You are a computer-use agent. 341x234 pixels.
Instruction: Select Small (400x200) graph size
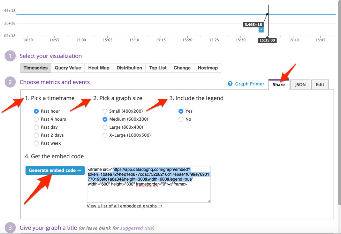tap(105, 111)
